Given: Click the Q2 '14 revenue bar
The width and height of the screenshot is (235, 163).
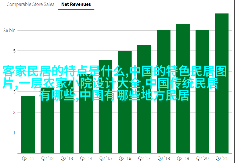Looking at the screenshot, I should pyautogui.click(x=86, y=114).
